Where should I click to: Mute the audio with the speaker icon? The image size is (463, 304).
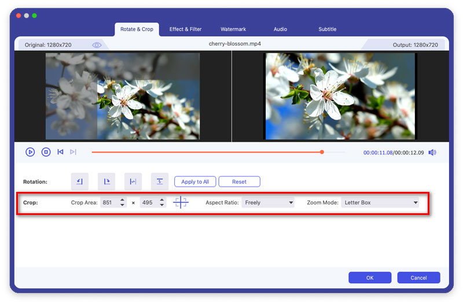432,153
